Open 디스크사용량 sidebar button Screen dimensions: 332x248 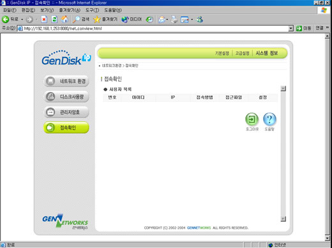[x=66, y=97]
